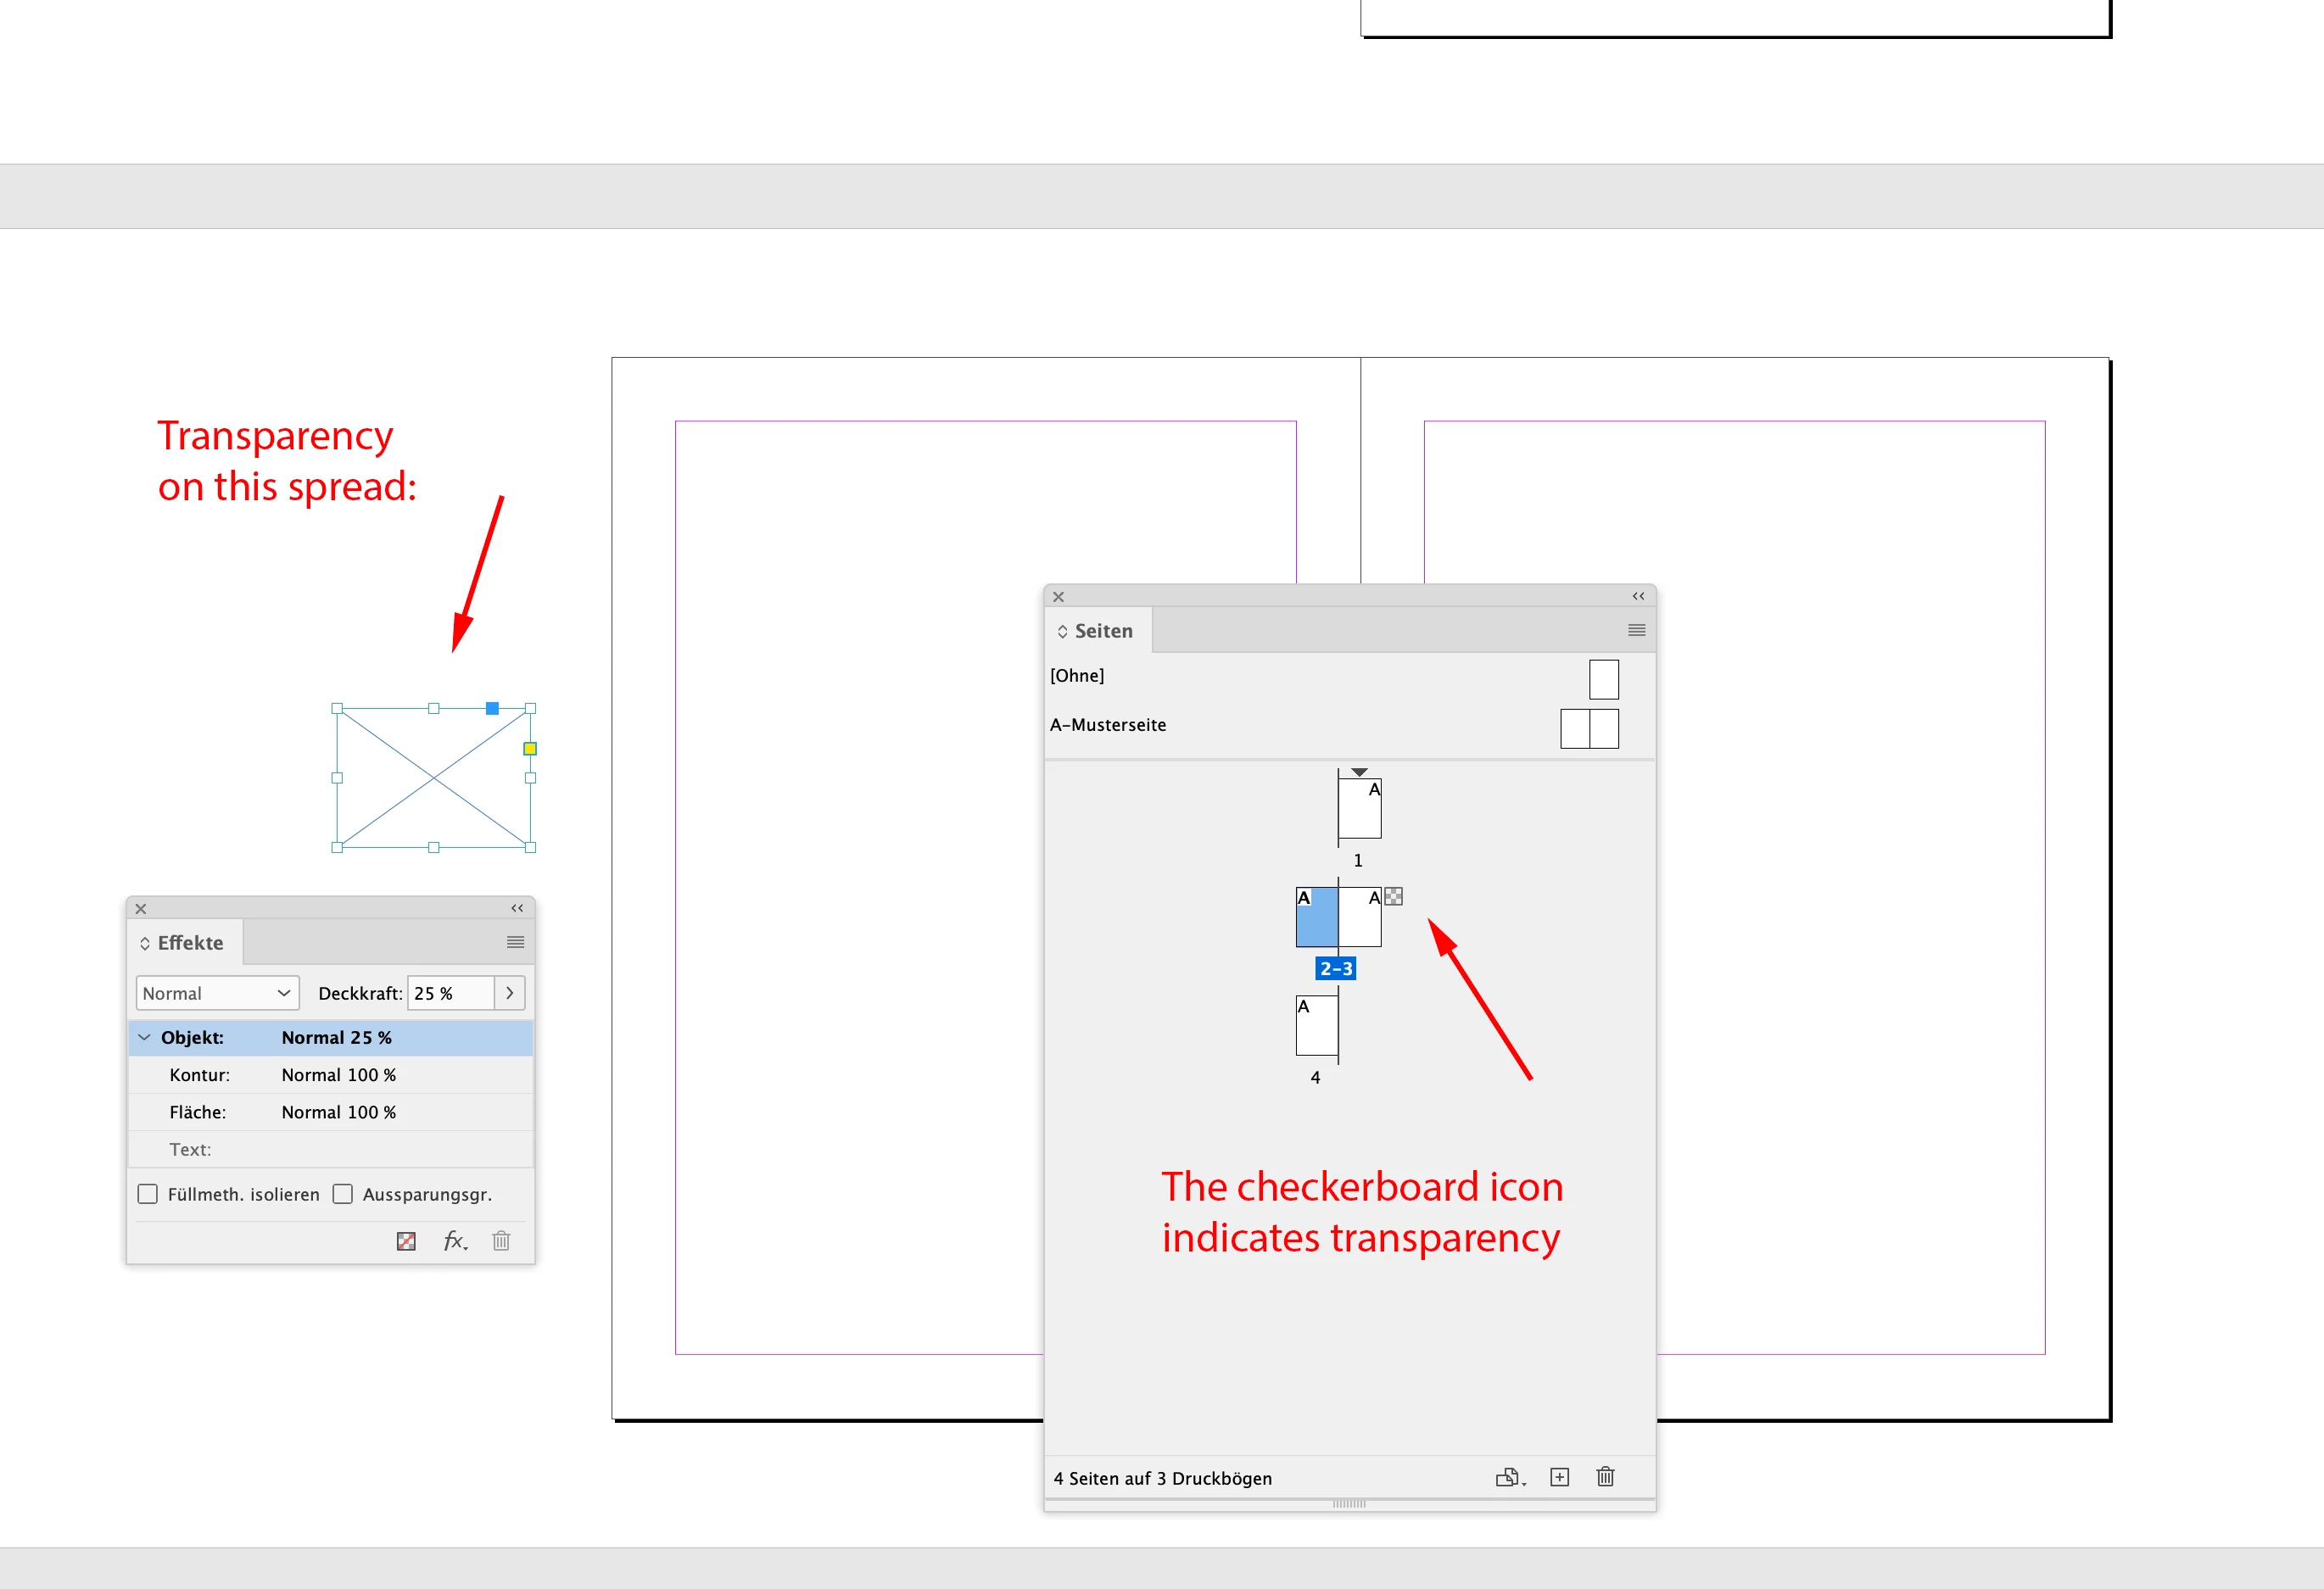Collapse the Objekt row disclosure arrow
Image resolution: width=2324 pixels, height=1589 pixels.
[145, 1037]
